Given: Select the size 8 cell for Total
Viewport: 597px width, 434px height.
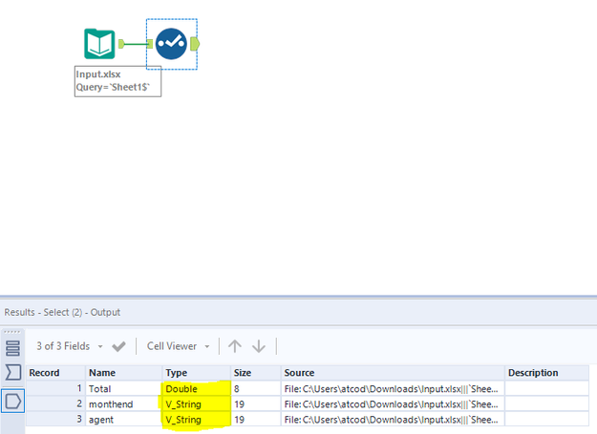Looking at the screenshot, I should coord(256,389).
